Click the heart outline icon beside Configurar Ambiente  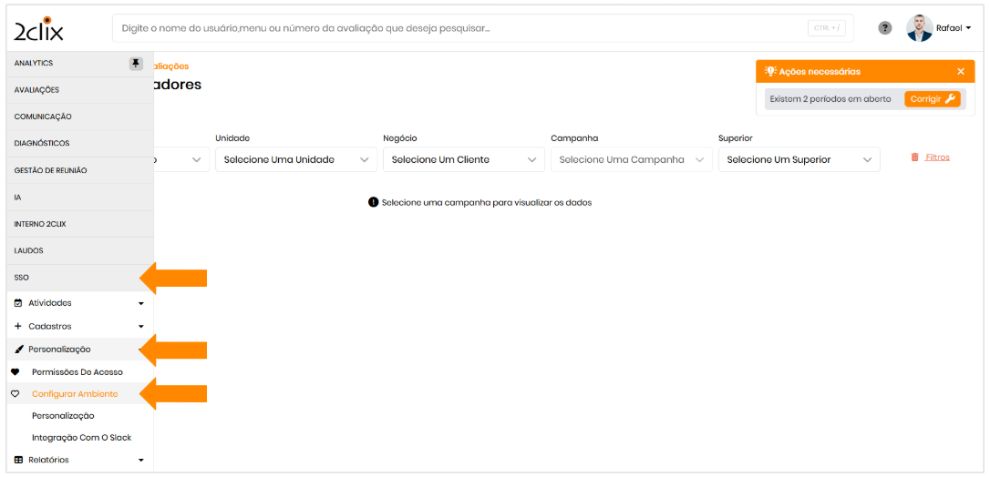coord(15,394)
